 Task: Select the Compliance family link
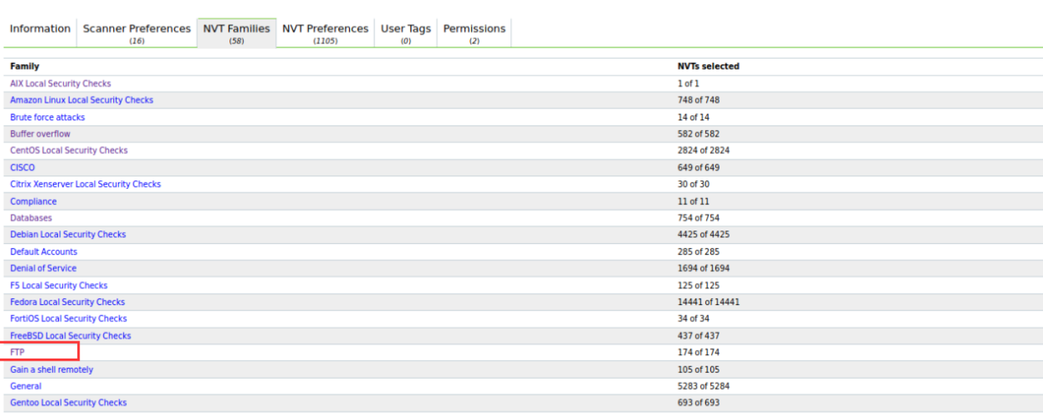coord(33,202)
